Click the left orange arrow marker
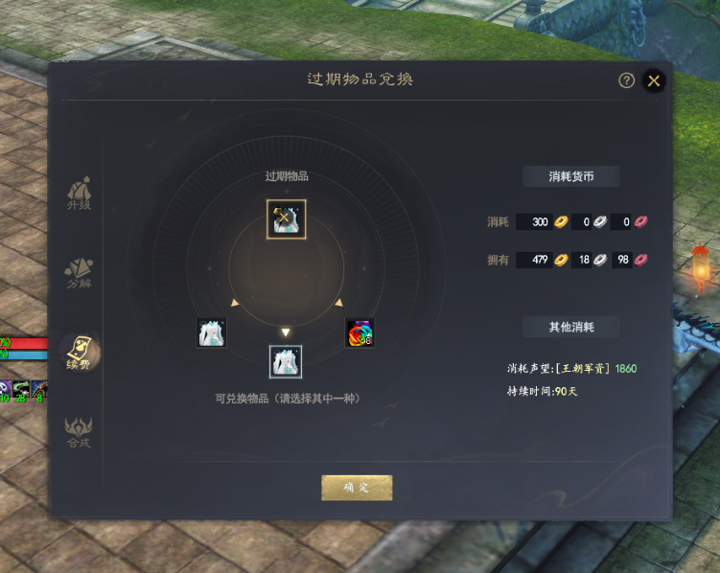Viewport: 720px width, 573px height. click(235, 303)
